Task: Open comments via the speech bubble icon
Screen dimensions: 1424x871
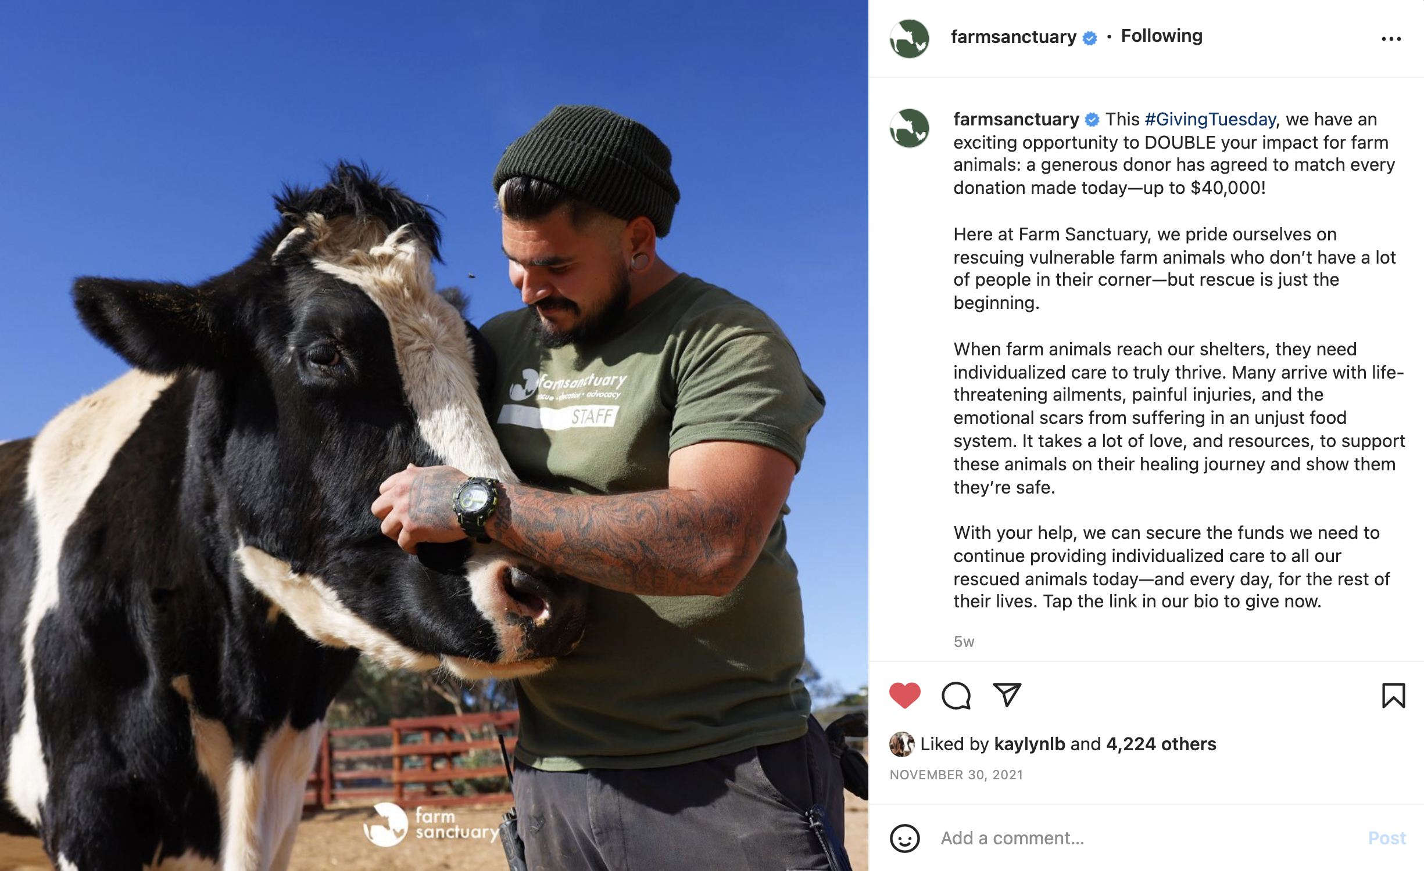Action: pyautogui.click(x=956, y=695)
